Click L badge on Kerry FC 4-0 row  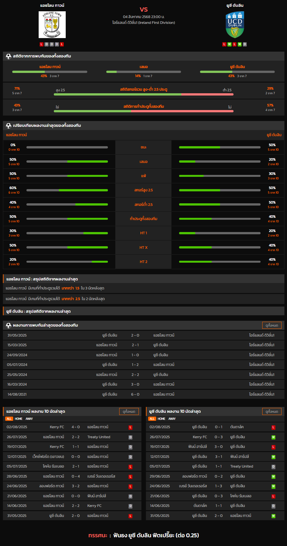tap(130, 427)
